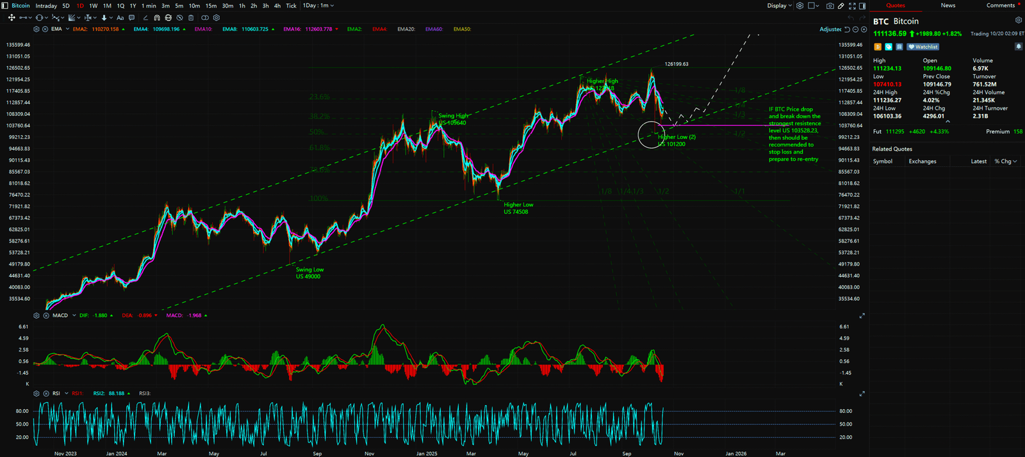Screen dimensions: 1025x457
Task: Zoom in chart with the plus button
Action: pos(863,29)
